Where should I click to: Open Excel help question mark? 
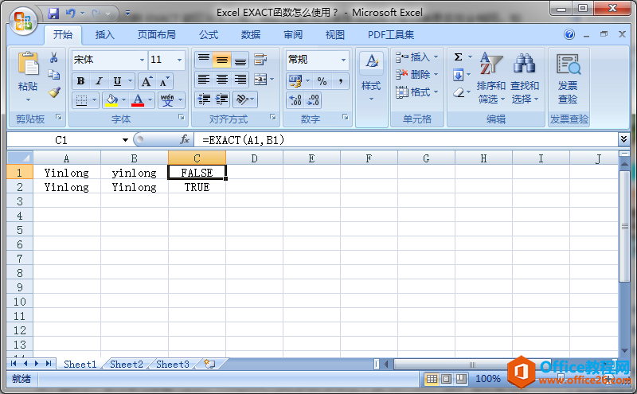tap(569, 34)
